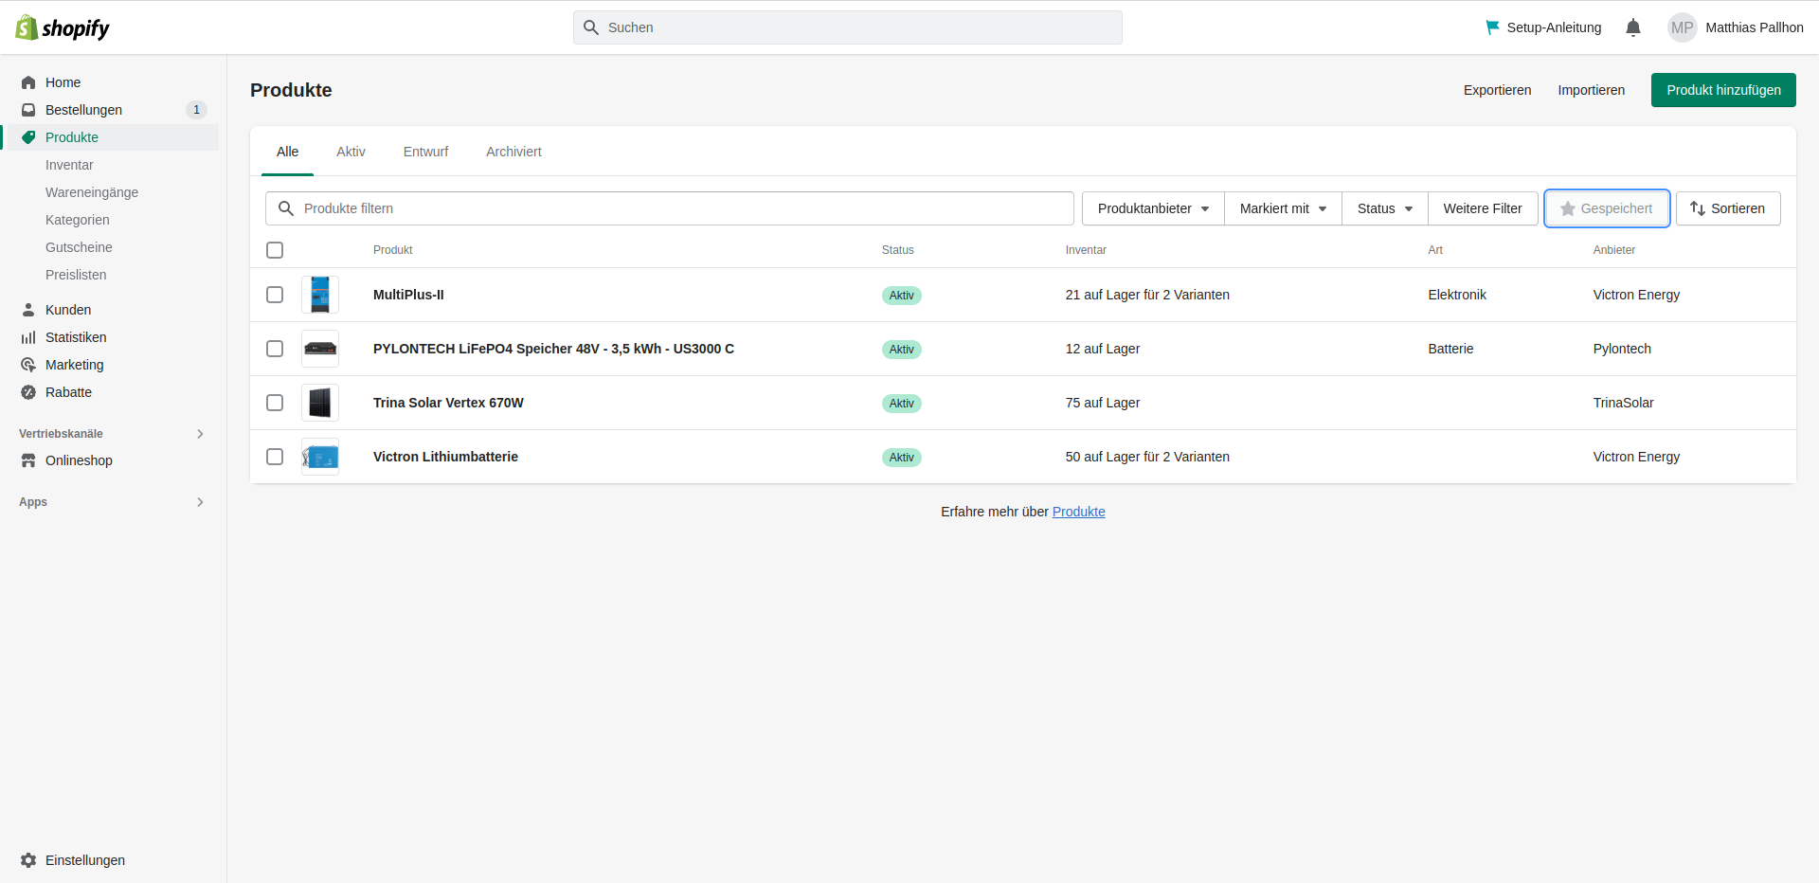The width and height of the screenshot is (1819, 883).
Task: Switch to the Archiviert tab
Action: pyautogui.click(x=513, y=152)
